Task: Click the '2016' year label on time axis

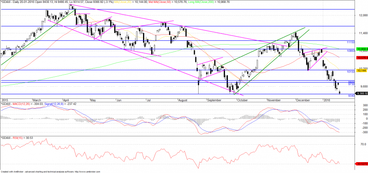Action: 327,100
